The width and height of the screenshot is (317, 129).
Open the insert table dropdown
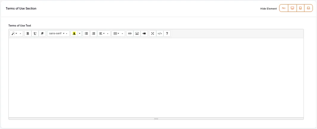coord(118,34)
